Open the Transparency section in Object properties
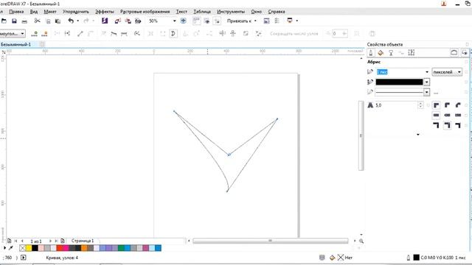The image size is (472, 265). pyautogui.click(x=391, y=53)
